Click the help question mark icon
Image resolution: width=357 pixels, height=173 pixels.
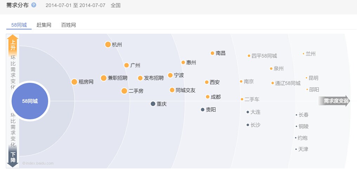coord(34,5)
